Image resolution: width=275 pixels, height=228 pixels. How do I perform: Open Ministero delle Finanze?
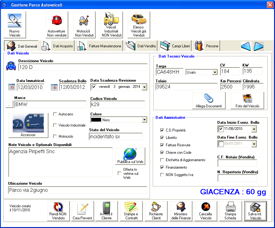(181, 211)
